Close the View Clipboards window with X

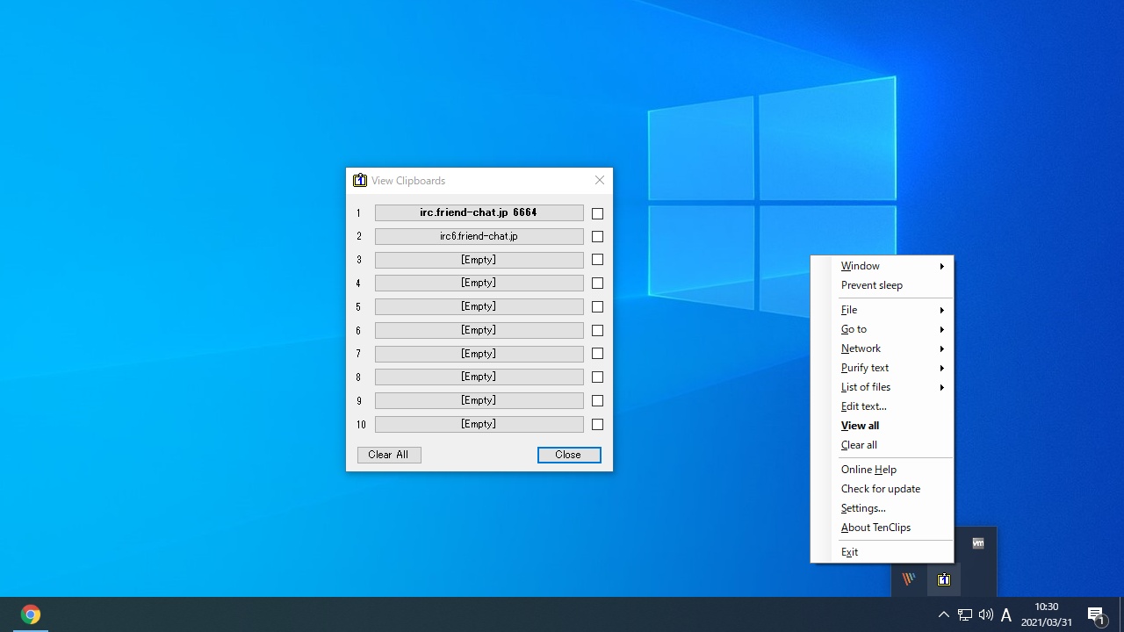click(x=600, y=180)
